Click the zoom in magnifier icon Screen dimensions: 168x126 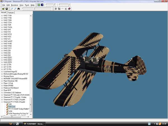(x=12, y=9)
